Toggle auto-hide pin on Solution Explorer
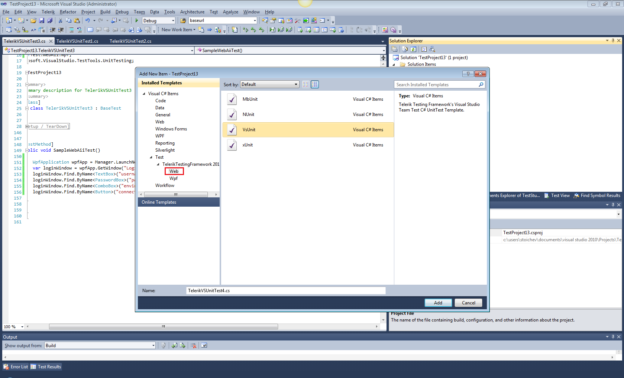The height and width of the screenshot is (378, 624). pos(613,41)
